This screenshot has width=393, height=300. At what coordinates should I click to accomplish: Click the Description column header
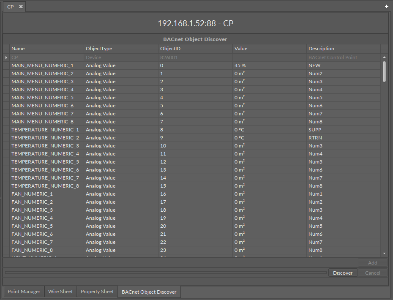[343, 49]
